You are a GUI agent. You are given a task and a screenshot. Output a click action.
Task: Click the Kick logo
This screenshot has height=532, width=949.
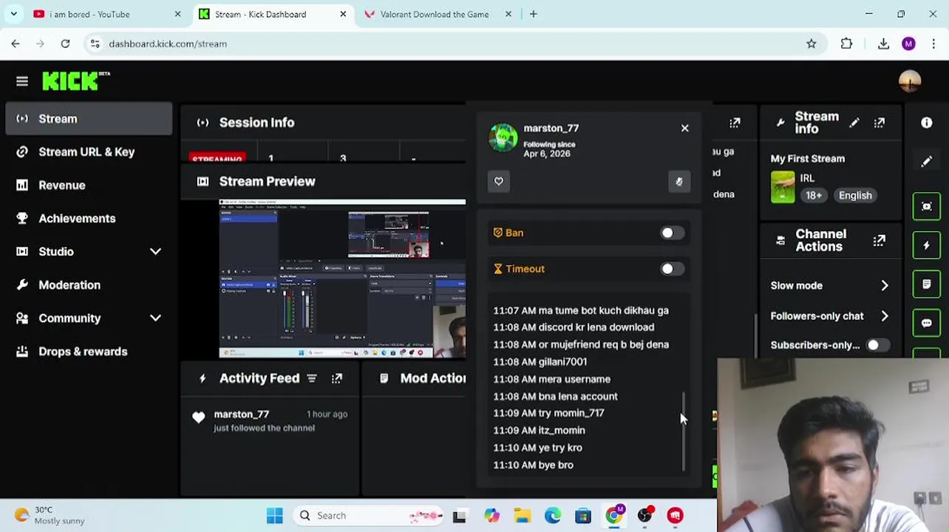(x=76, y=81)
